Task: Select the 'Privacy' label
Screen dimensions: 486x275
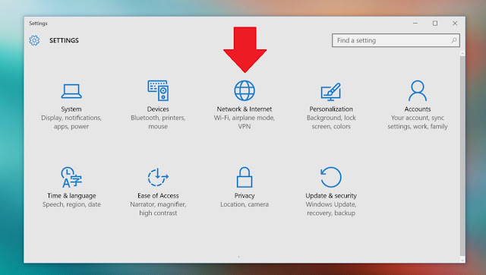Action: 245,196
